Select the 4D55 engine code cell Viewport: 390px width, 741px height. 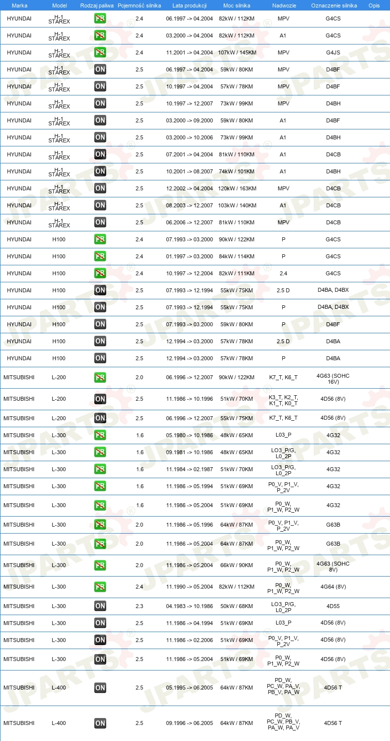(333, 606)
